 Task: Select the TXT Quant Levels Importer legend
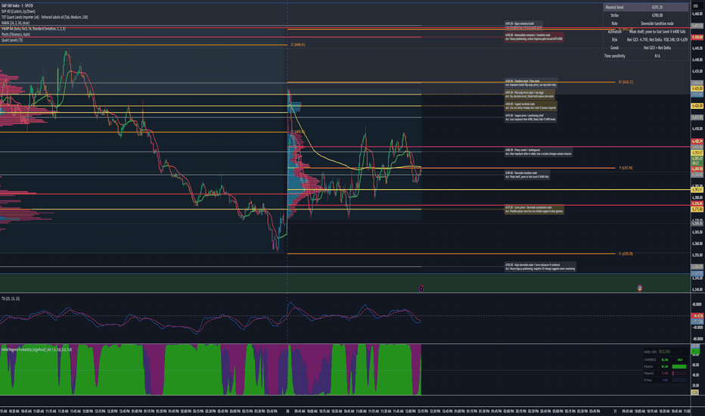pos(45,17)
